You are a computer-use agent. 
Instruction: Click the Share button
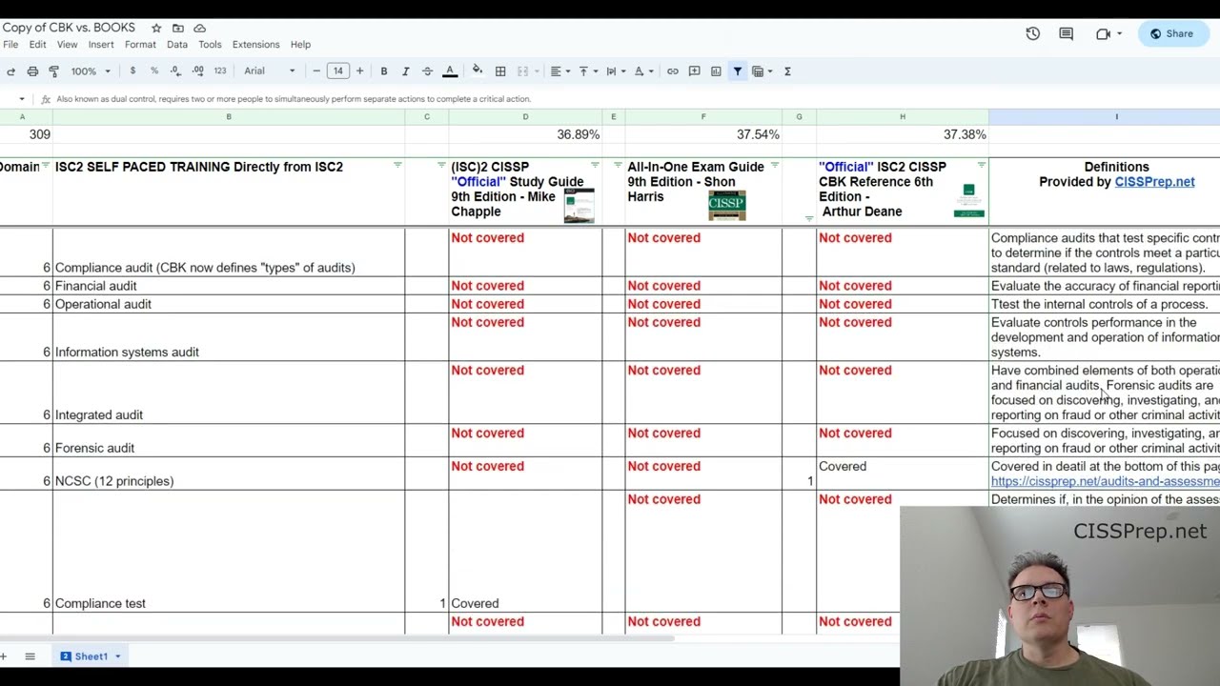(1172, 33)
